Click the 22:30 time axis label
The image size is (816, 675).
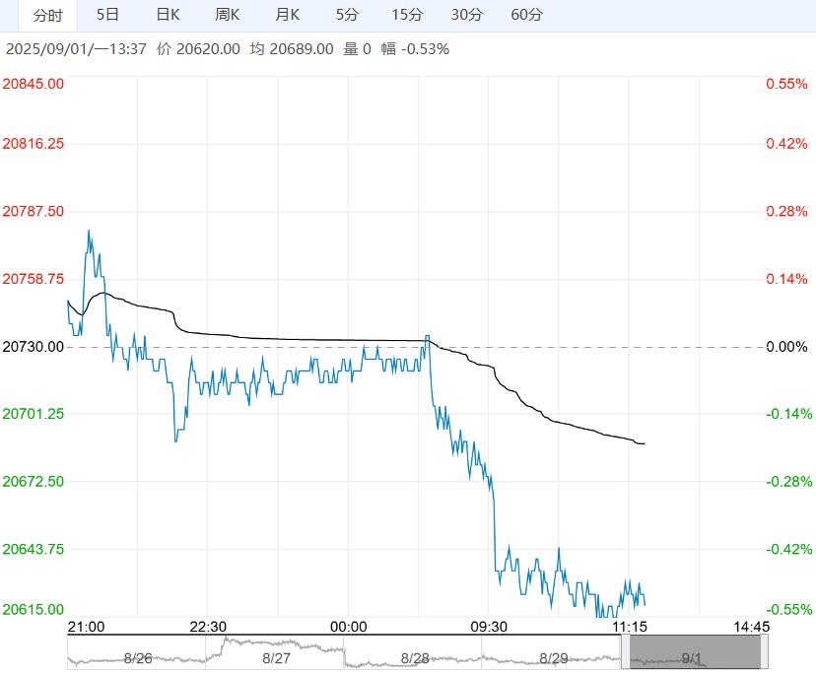click(208, 627)
